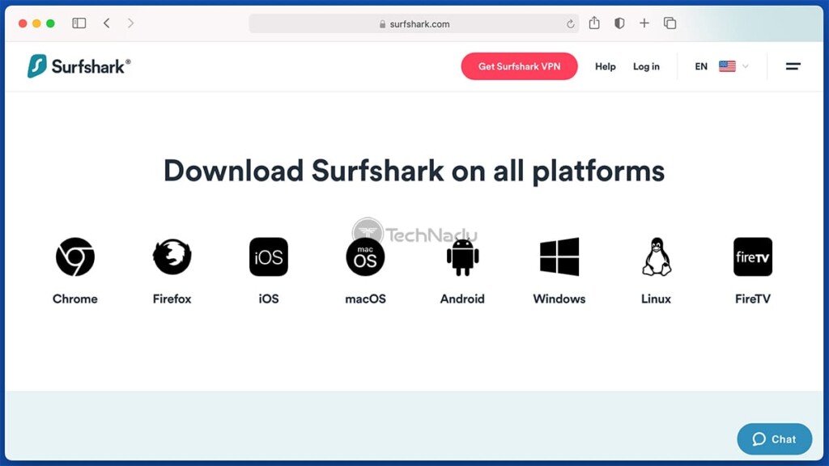Open the Log in link

click(x=646, y=66)
